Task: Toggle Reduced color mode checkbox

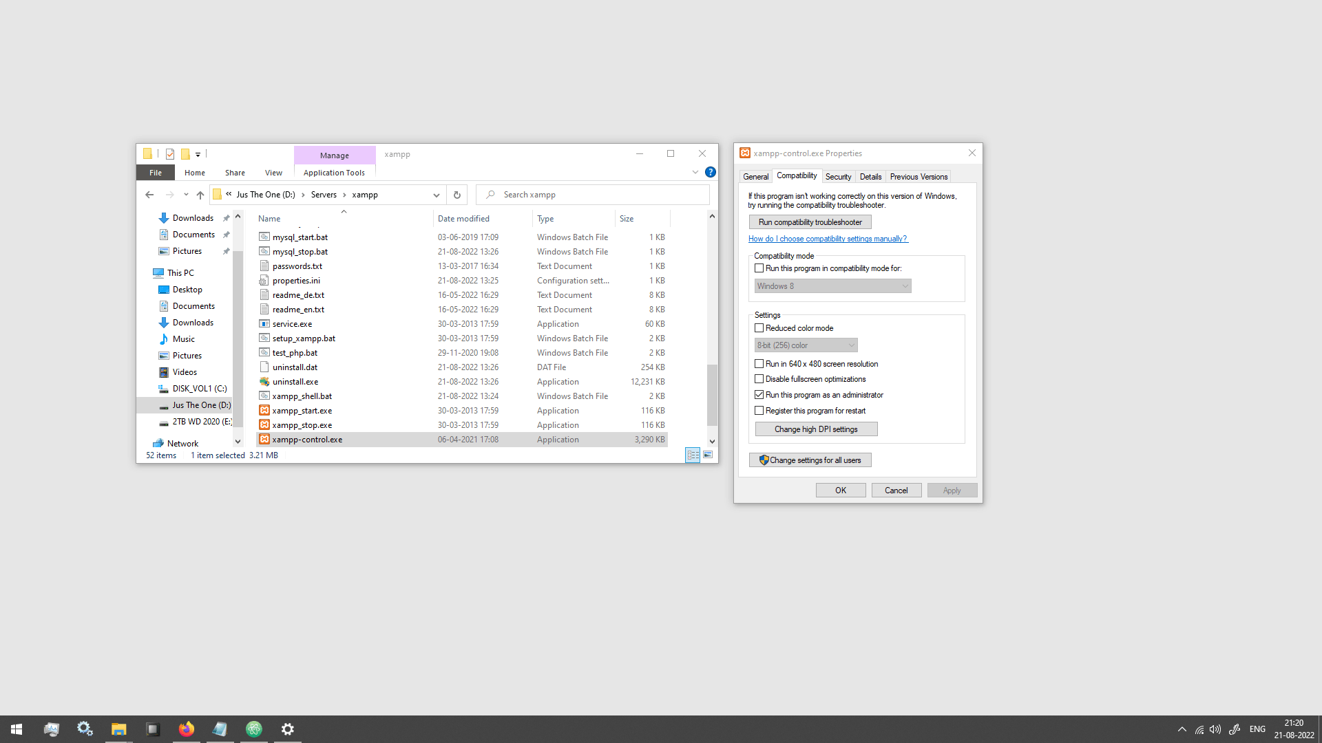Action: pyautogui.click(x=759, y=327)
